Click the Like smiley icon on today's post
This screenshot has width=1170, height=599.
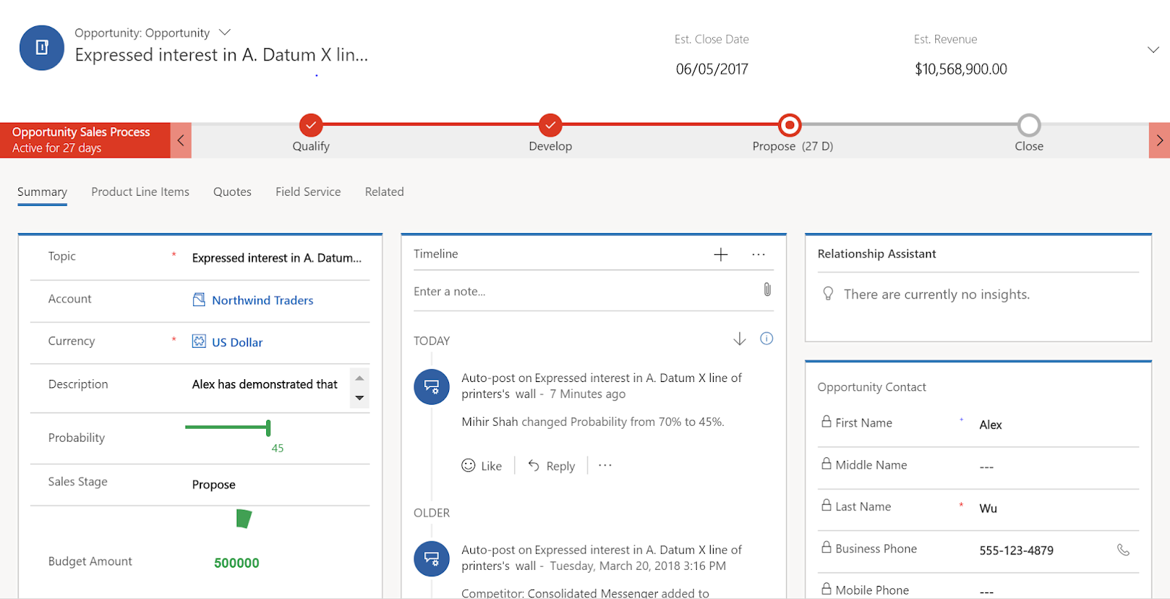point(469,465)
